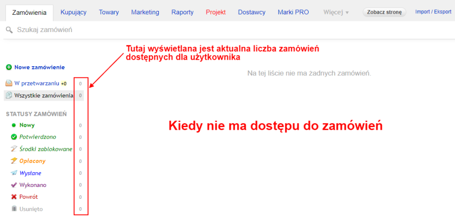This screenshot has height=222, width=455.
Task: Select the Marki PRO tab
Action: click(x=293, y=12)
